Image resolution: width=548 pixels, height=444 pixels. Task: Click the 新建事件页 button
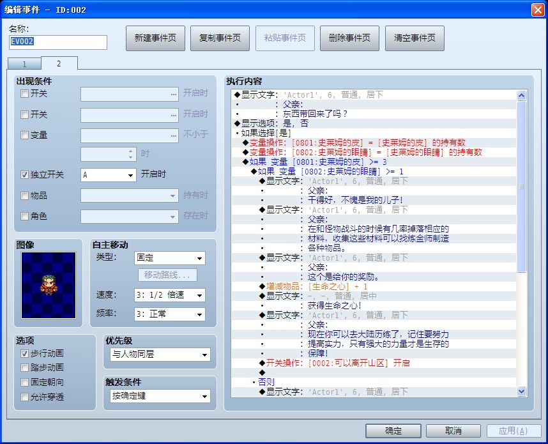(x=156, y=38)
